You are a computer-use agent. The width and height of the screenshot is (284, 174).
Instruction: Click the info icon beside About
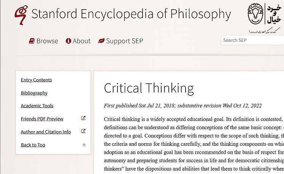point(68,41)
